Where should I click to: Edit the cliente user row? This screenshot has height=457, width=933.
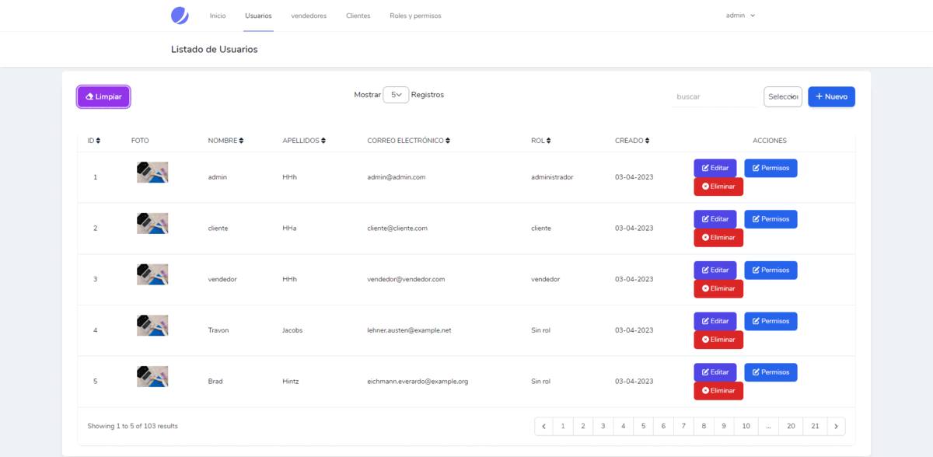[x=715, y=219]
